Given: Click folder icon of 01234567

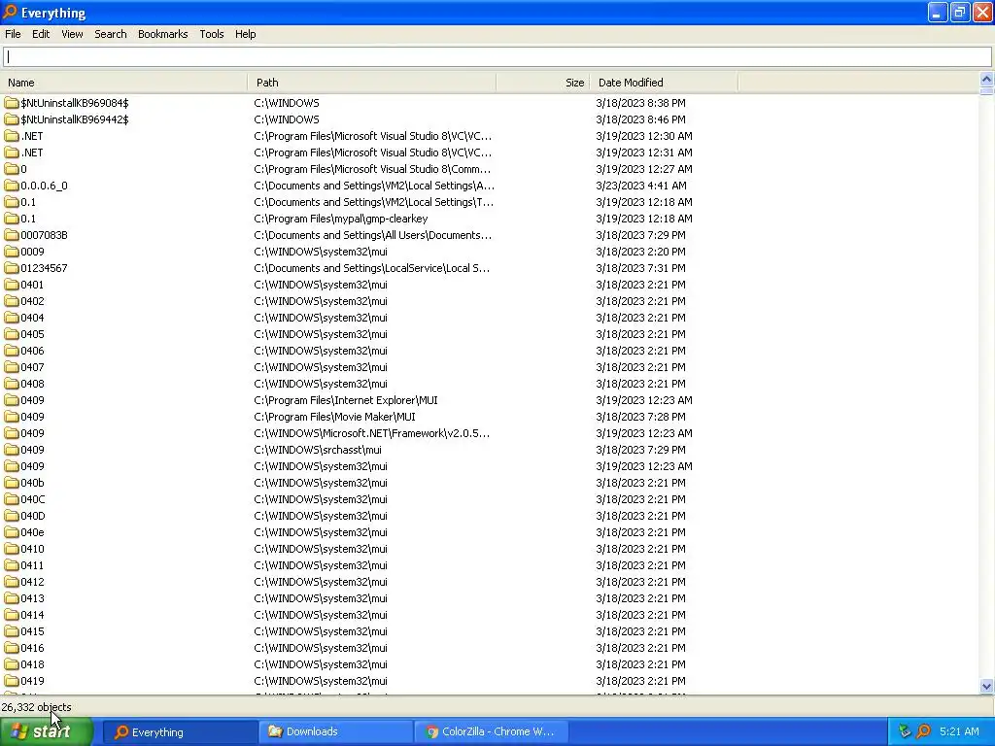Looking at the screenshot, I should click(12, 268).
